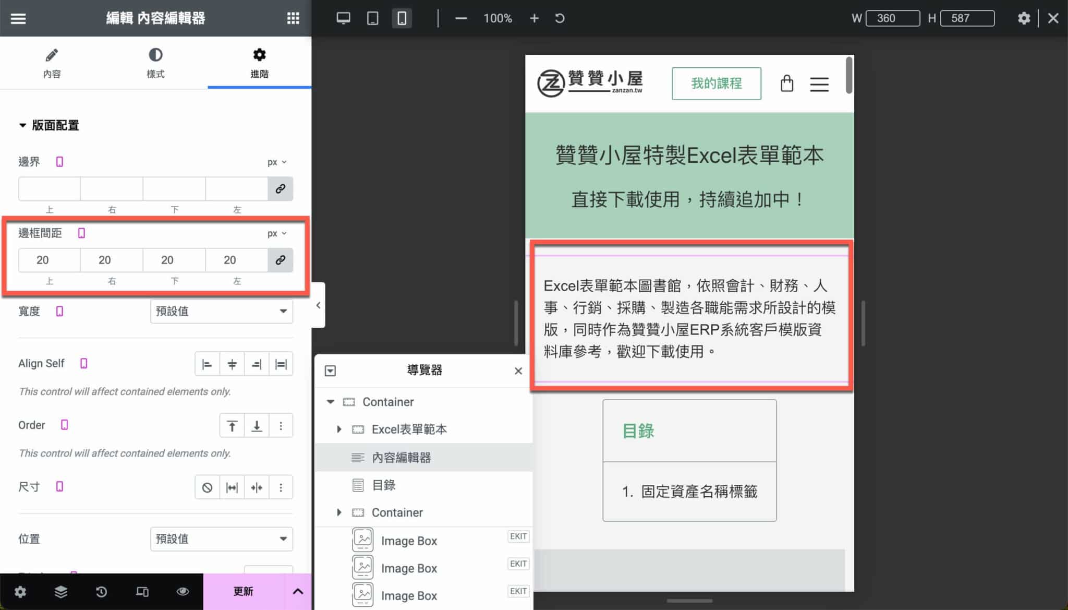Set 尺寸 to none

207,487
